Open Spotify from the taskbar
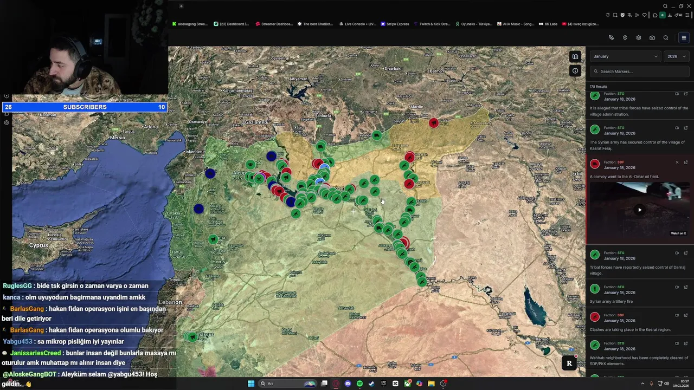 click(359, 383)
